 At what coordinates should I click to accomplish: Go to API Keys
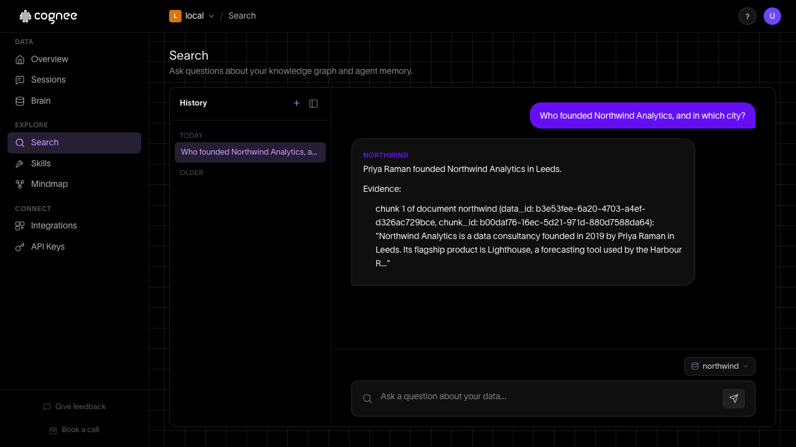tap(74, 247)
